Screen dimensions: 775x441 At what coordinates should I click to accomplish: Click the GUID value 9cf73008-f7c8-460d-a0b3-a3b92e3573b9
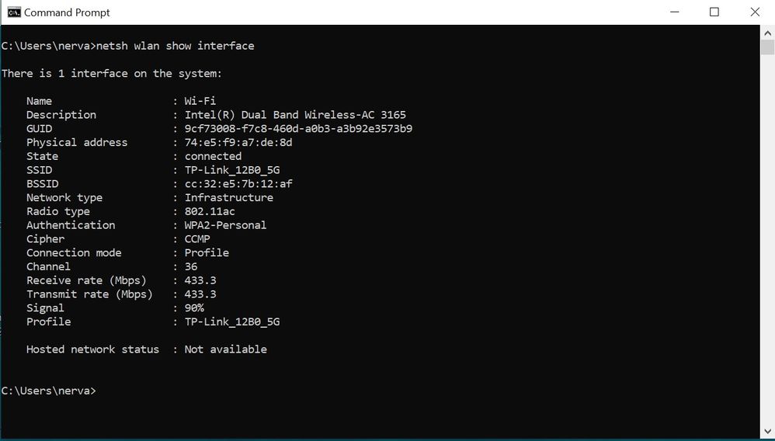click(x=298, y=129)
